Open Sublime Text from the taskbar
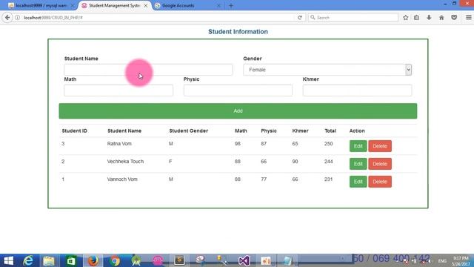This screenshot has height=267, width=474. (179, 260)
